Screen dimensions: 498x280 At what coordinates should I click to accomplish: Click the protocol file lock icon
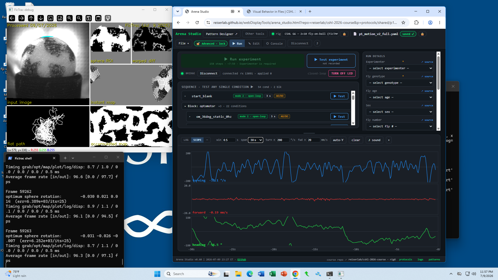422,34
